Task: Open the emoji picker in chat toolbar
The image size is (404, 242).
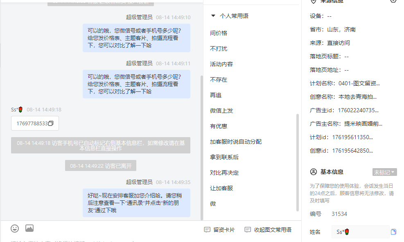Action: point(15,229)
